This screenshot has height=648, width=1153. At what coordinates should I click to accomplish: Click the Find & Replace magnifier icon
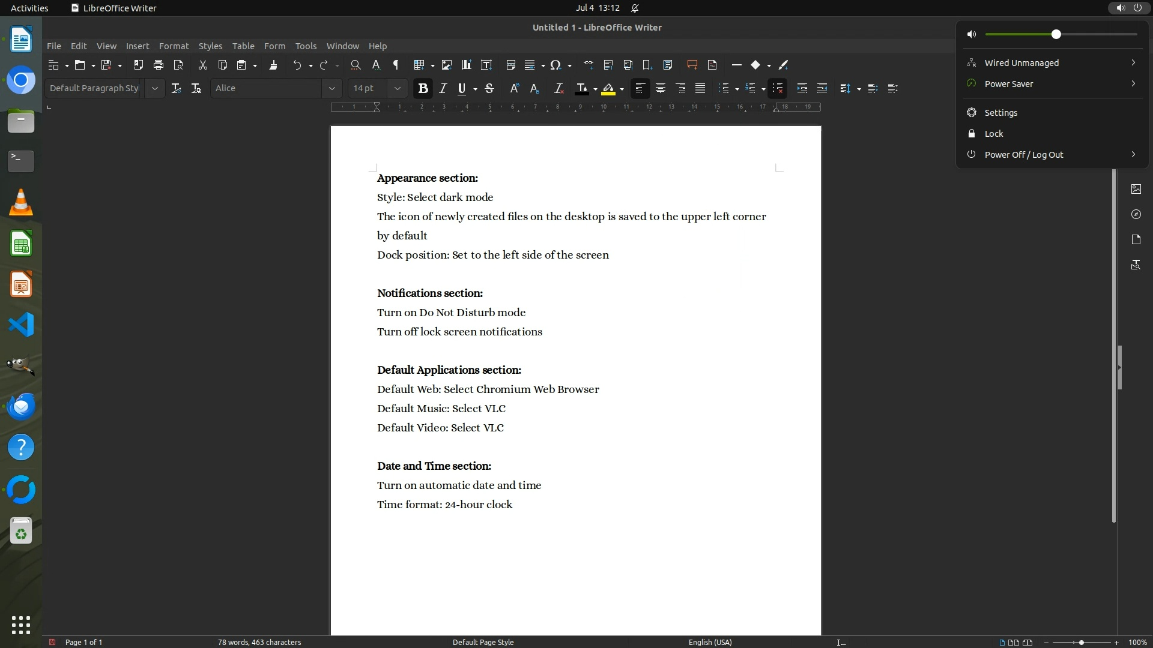pos(356,65)
